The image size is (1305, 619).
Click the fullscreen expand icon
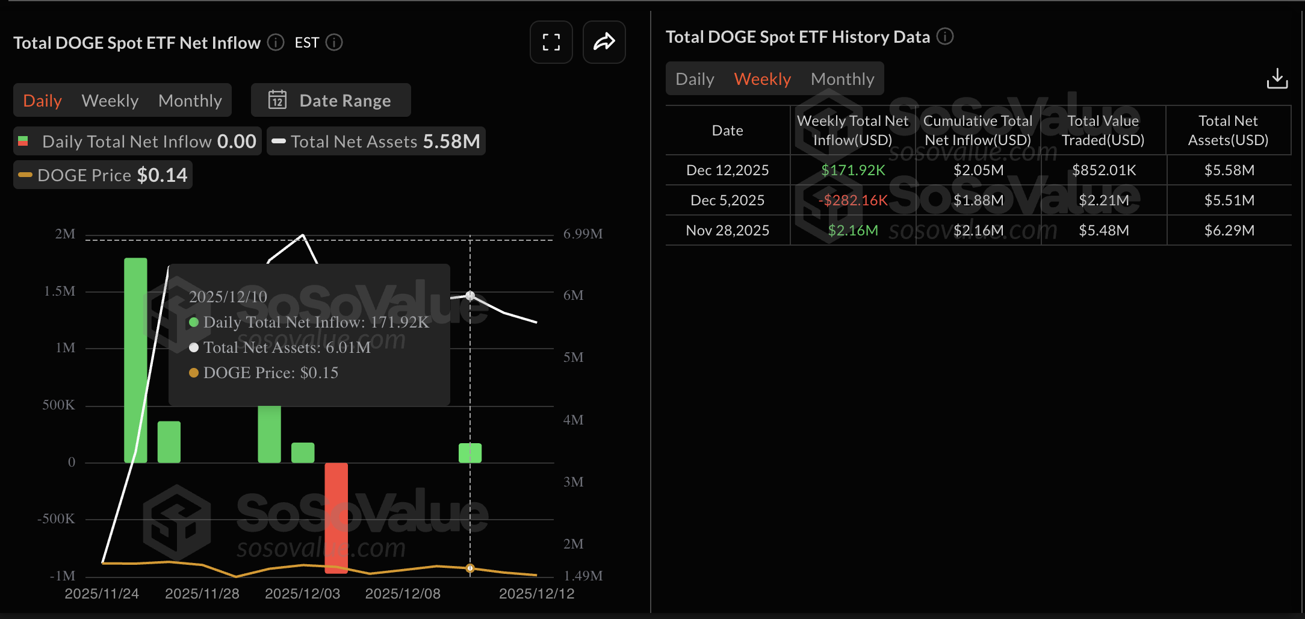tap(550, 42)
